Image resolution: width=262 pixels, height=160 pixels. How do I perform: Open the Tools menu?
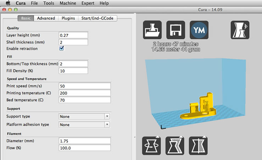(49, 3)
